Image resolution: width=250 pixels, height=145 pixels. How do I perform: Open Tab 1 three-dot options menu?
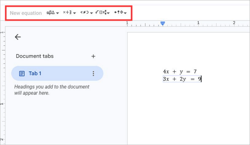click(93, 73)
